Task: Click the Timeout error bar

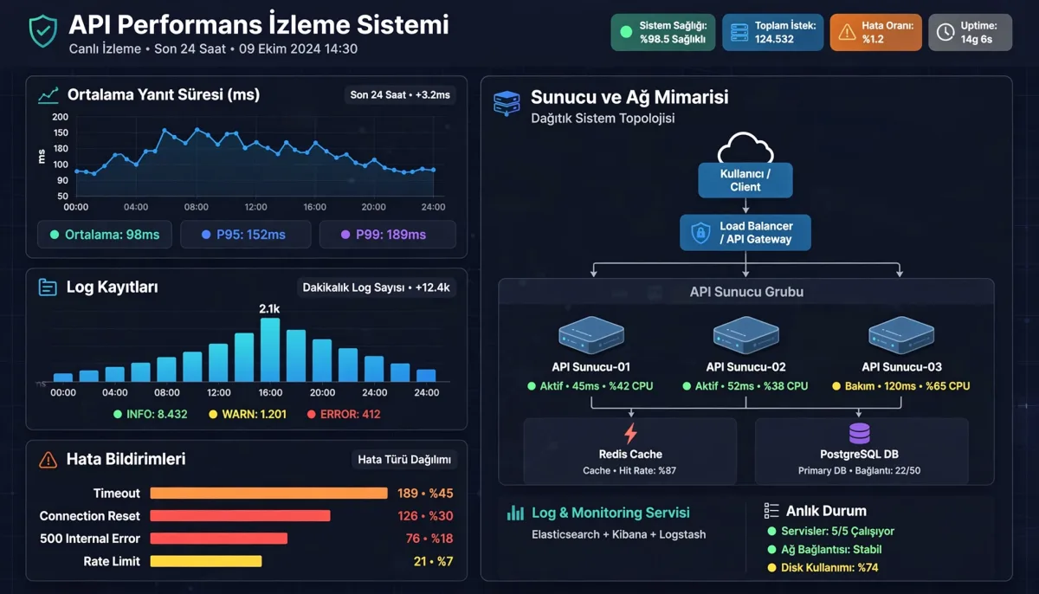Action: (x=268, y=493)
